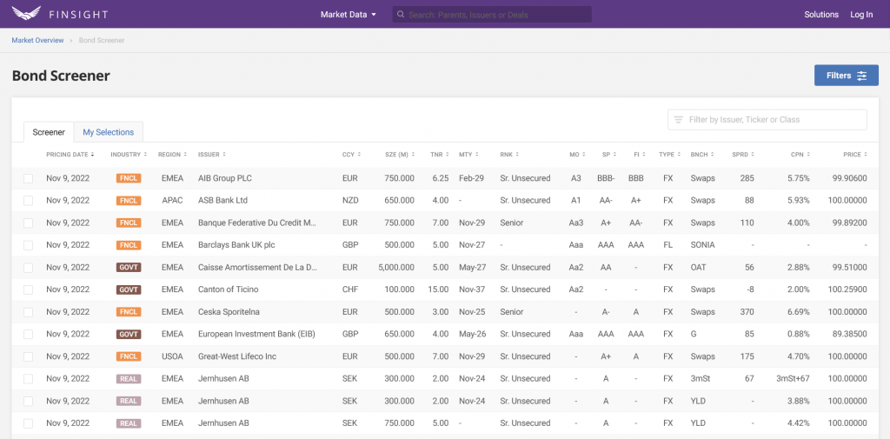890x439 pixels.
Task: Sort table by TYPE column
Action: point(668,155)
